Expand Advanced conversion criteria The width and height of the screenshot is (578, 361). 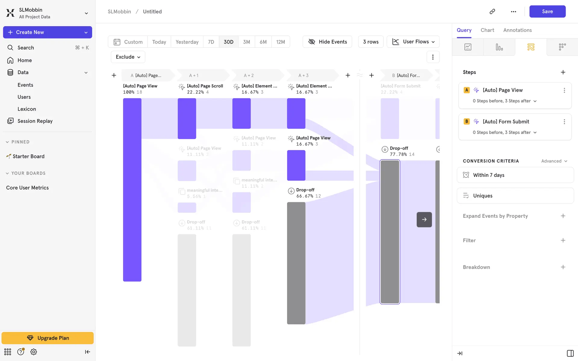point(554,161)
